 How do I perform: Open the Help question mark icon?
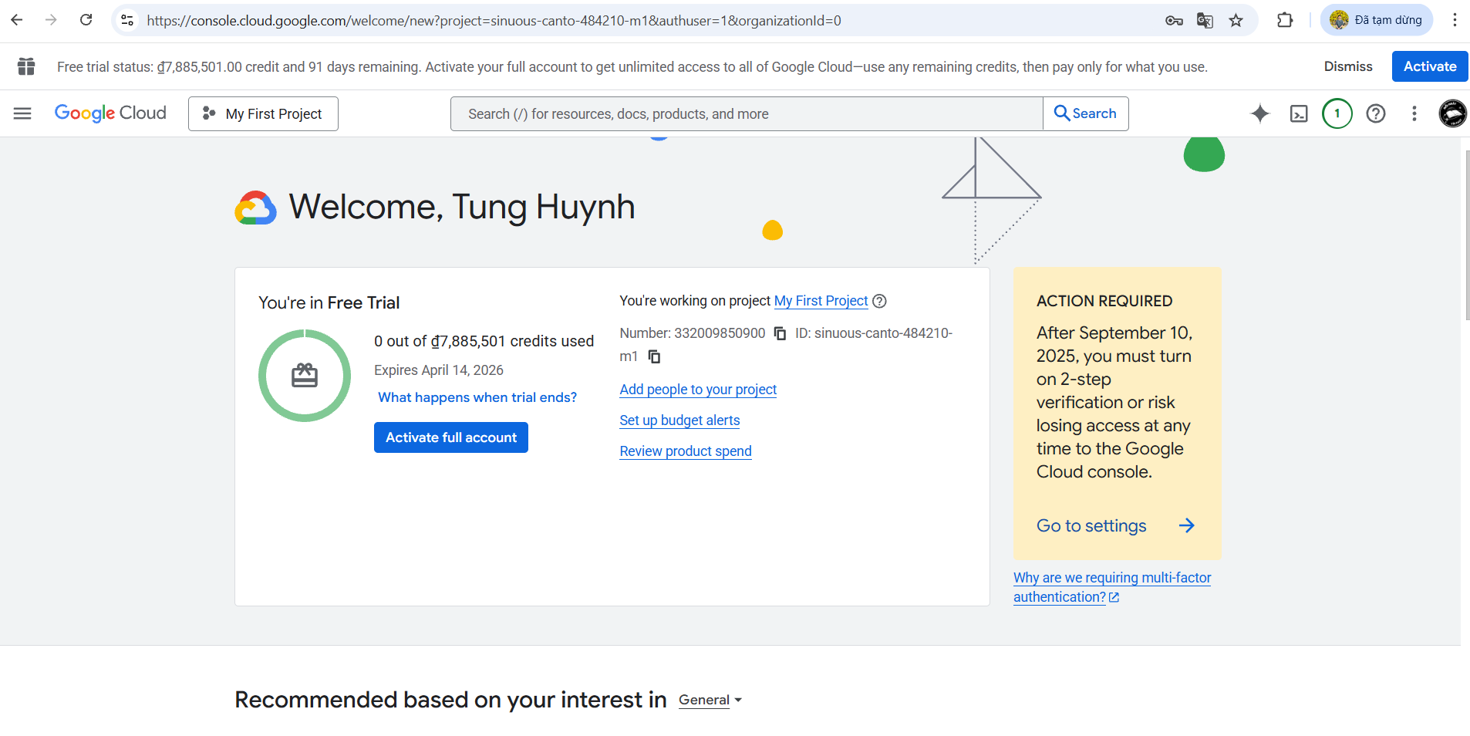1375,113
